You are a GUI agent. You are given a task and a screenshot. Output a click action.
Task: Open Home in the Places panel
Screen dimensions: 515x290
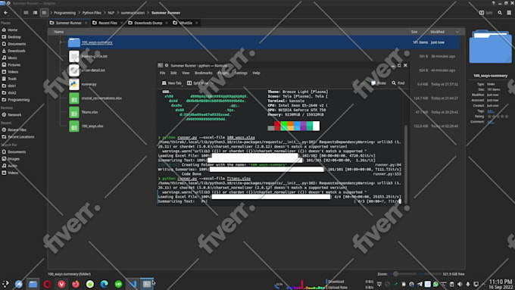[x=10, y=30]
